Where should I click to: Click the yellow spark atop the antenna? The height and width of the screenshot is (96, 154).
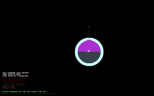point(89,26)
